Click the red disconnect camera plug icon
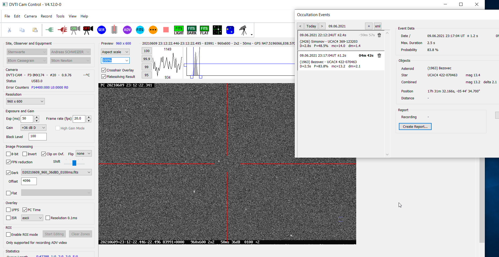 [x=62, y=30]
